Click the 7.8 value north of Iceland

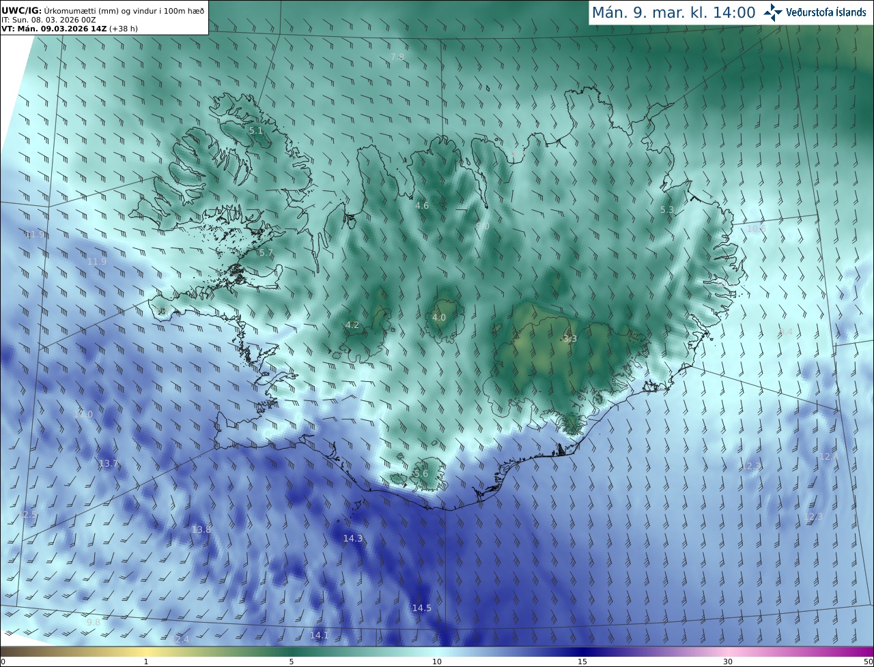397,57
